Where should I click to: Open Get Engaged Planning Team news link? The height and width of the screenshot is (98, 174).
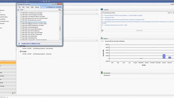[124, 20]
